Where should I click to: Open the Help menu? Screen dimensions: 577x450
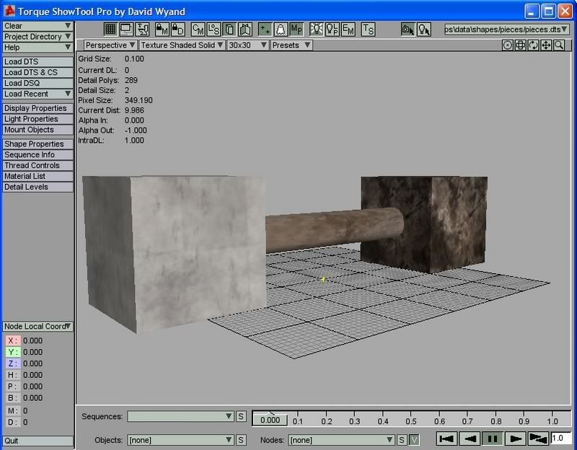38,47
